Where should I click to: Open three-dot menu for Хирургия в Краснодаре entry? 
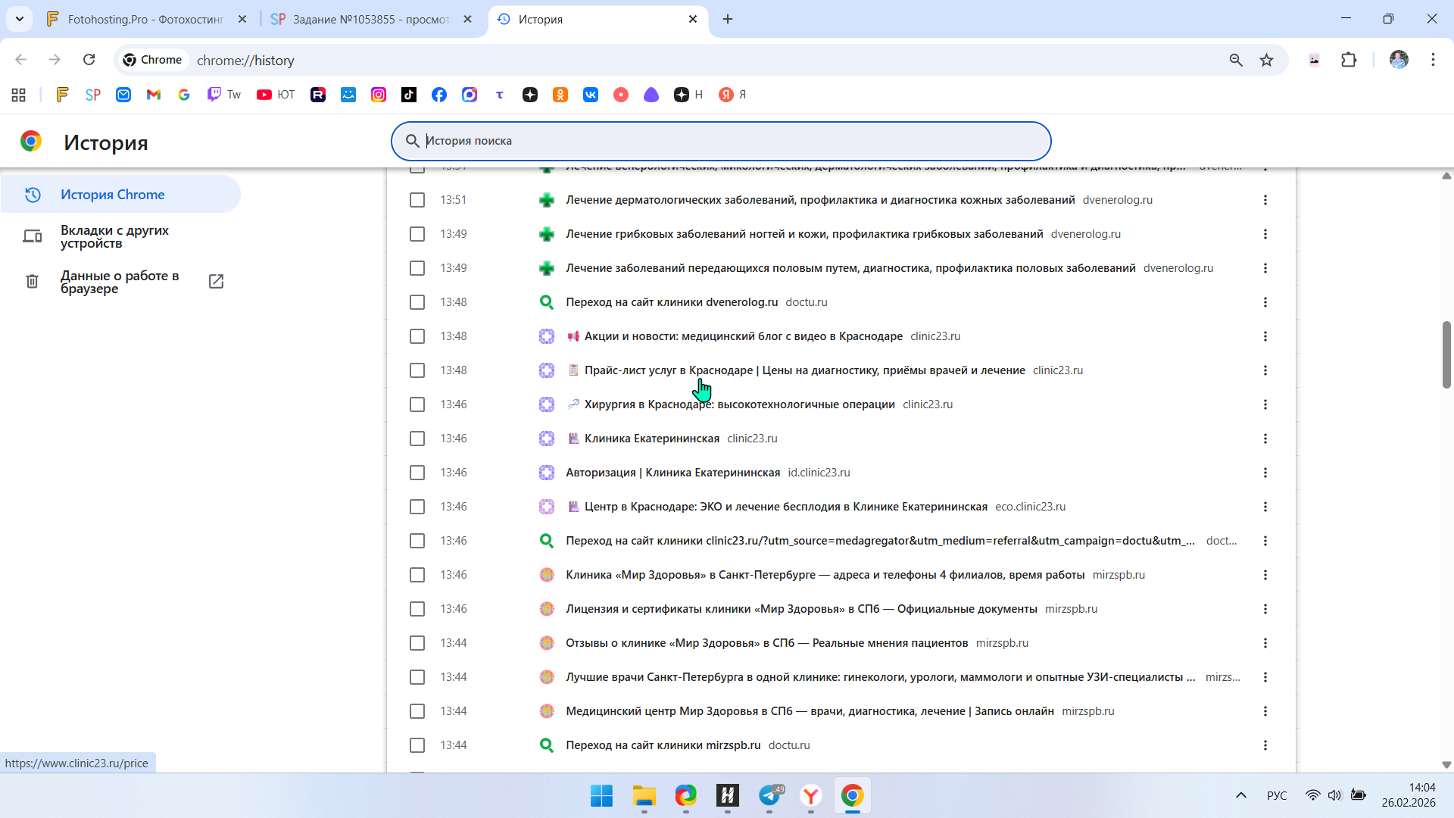(1265, 404)
